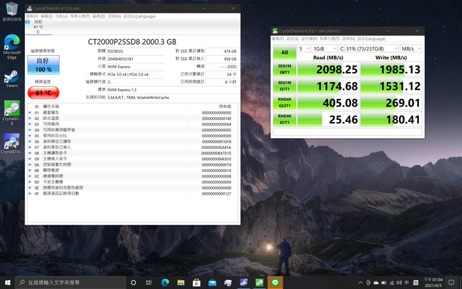
Task: Click the 良好 100 % health status button
Action: click(x=44, y=65)
